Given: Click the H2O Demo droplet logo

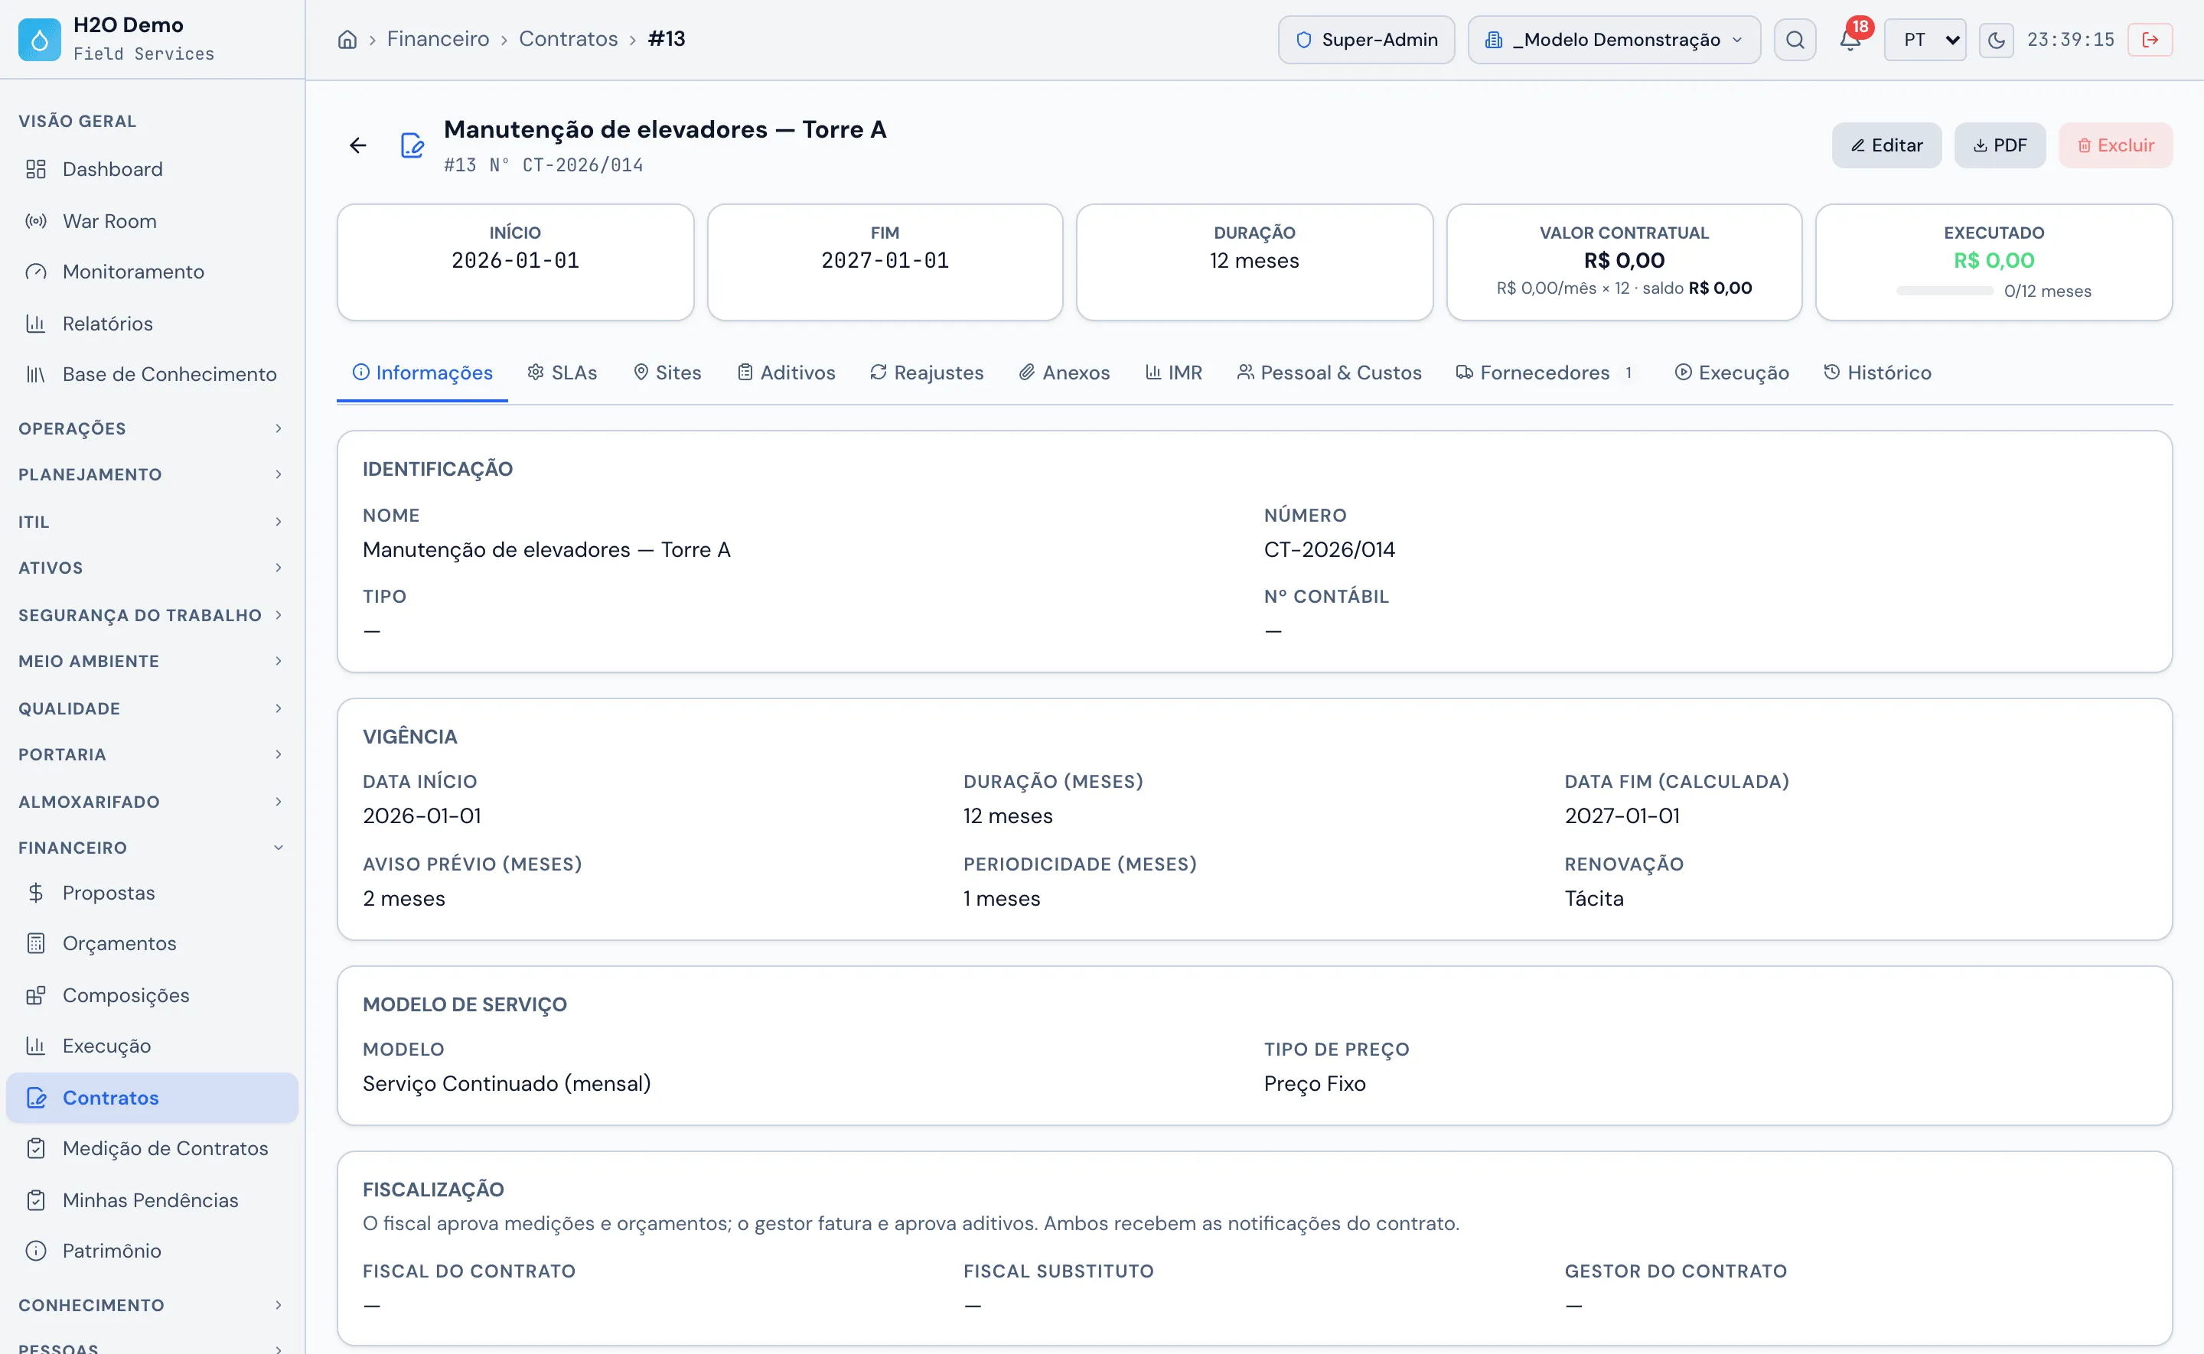Looking at the screenshot, I should tap(39, 40).
